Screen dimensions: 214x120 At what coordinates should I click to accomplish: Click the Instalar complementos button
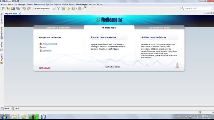[109, 37]
